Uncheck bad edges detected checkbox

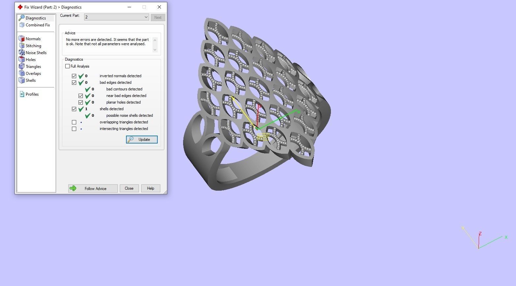tap(74, 82)
